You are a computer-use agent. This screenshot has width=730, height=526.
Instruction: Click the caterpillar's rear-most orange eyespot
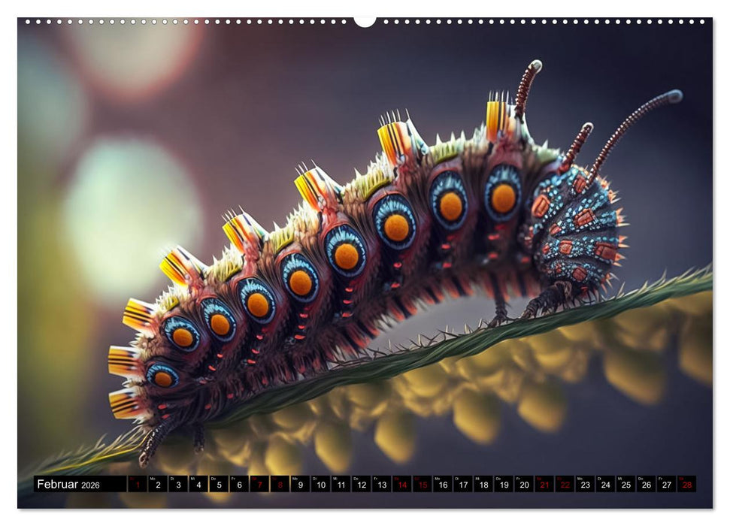coord(163,379)
